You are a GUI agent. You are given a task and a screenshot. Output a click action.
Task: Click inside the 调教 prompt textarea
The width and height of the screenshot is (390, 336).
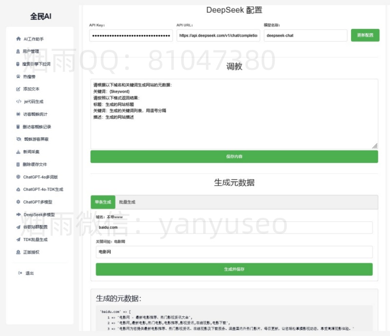click(234, 114)
